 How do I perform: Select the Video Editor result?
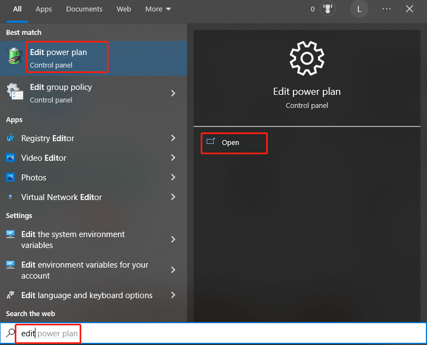pos(93,158)
